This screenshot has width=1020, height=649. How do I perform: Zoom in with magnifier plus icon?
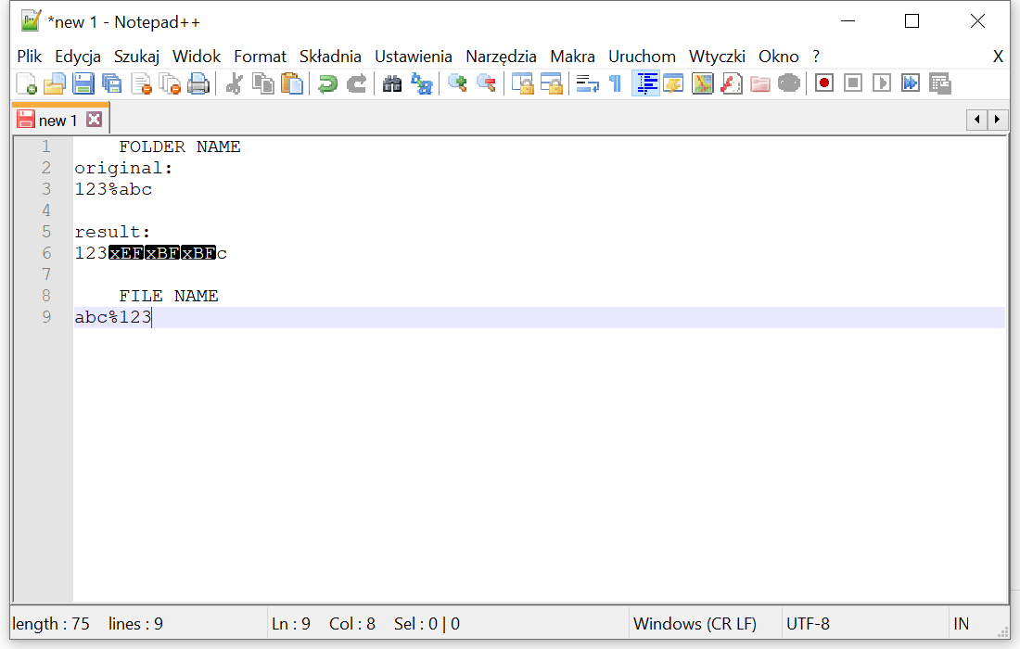pyautogui.click(x=457, y=83)
